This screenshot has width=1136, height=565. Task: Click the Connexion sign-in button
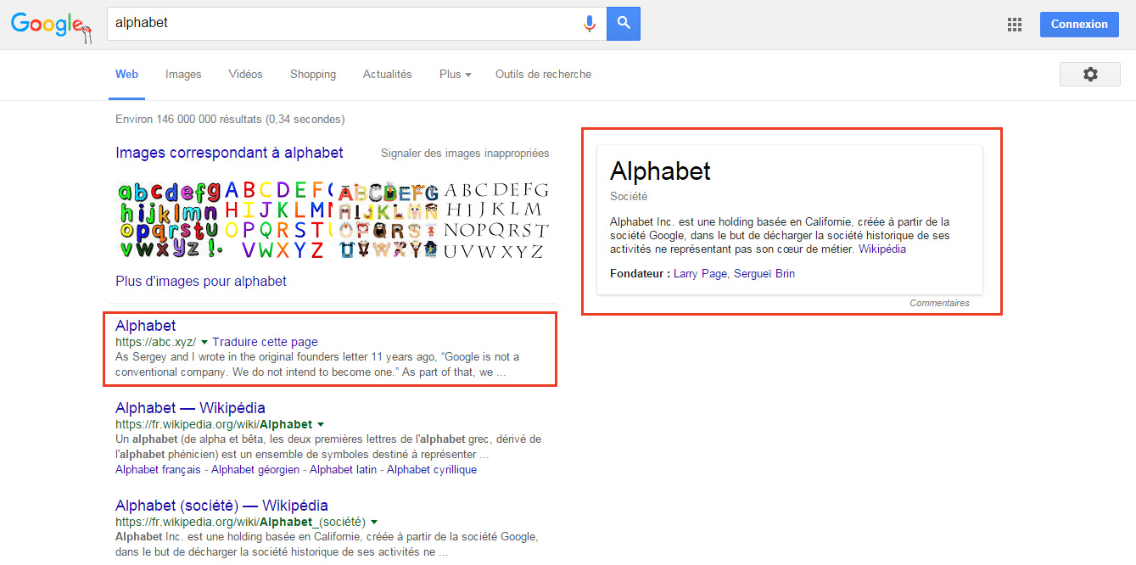click(1079, 24)
